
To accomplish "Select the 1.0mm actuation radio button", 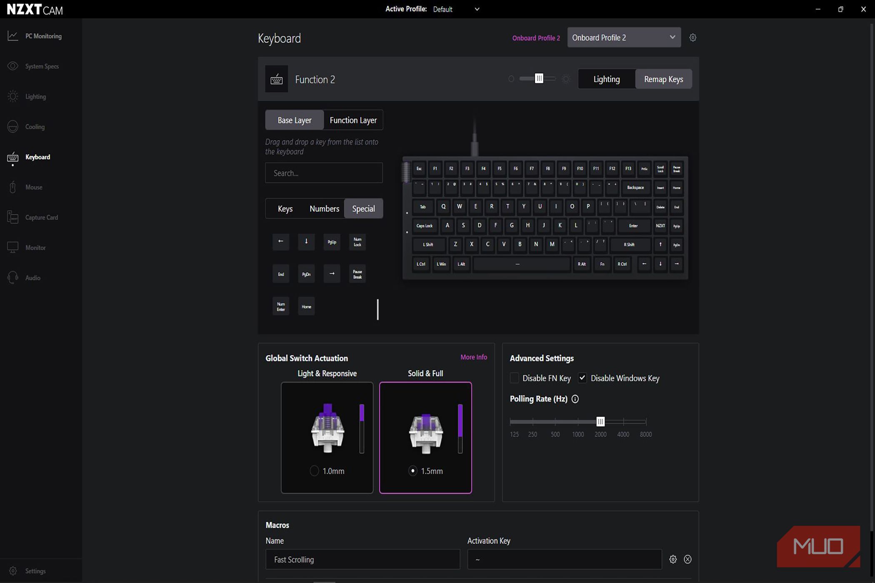I will click(315, 471).
